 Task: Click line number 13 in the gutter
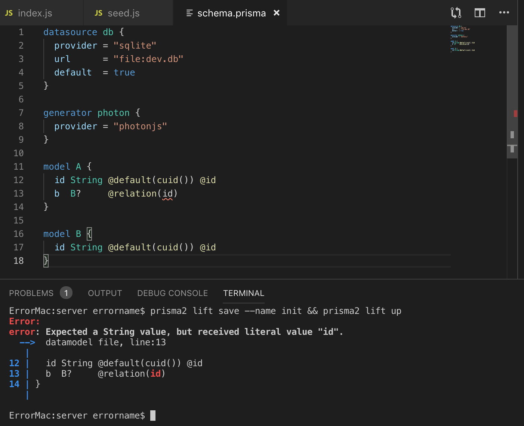click(18, 193)
